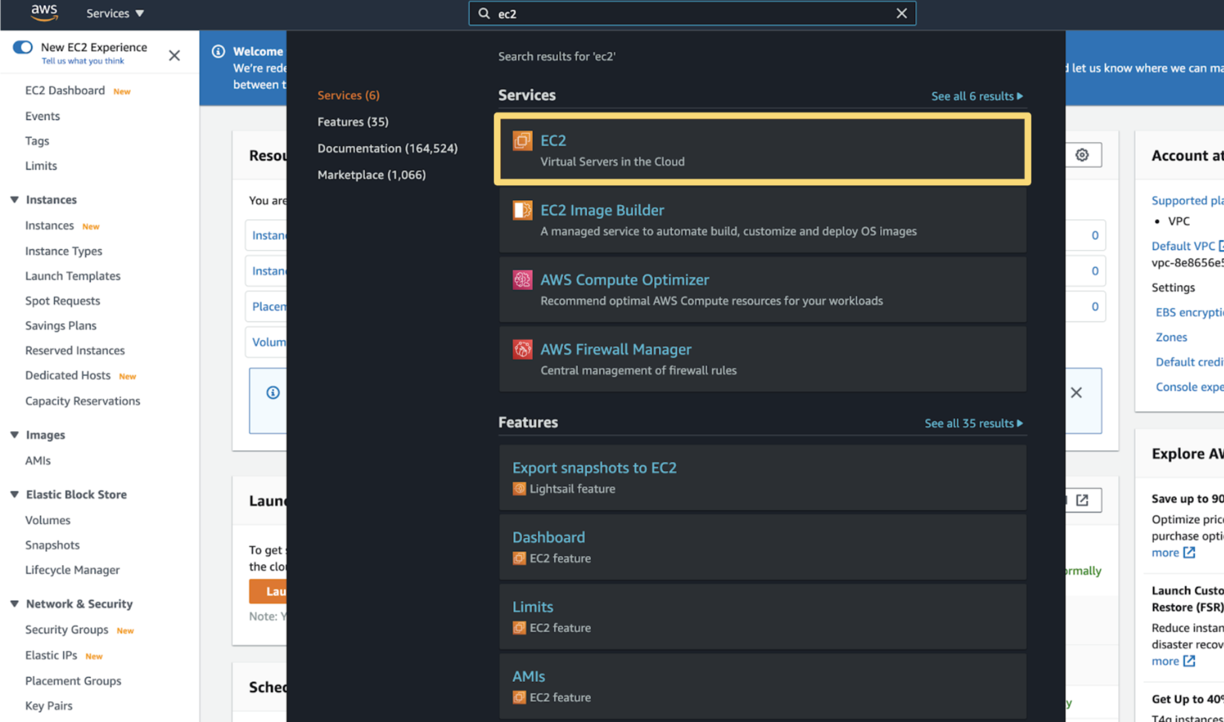Go to Spot Requests
The width and height of the screenshot is (1224, 722).
(63, 300)
